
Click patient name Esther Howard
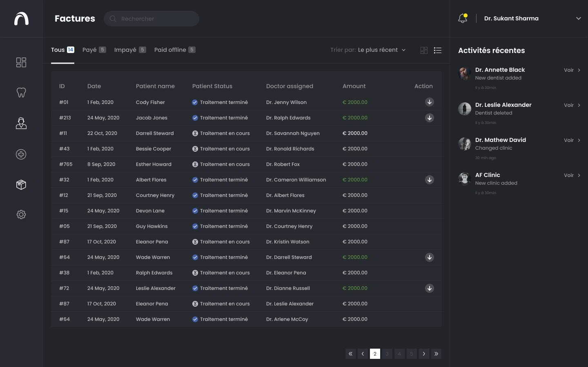point(154,164)
